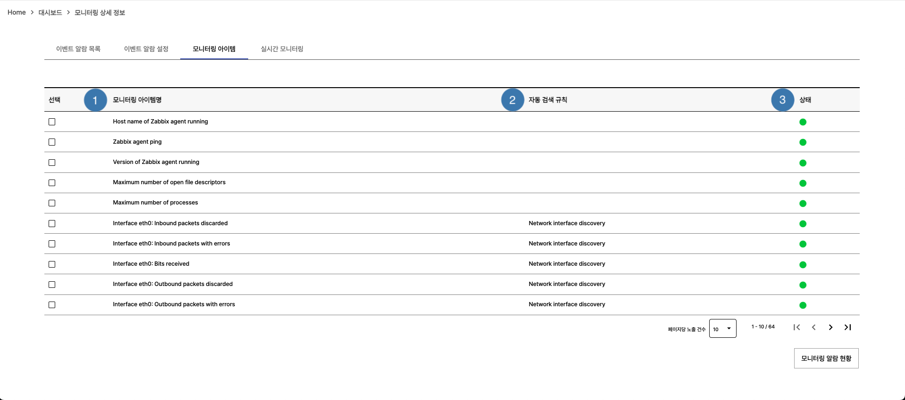Click green status dot for Zabbix agent ping
Screen dimensions: 905x400
[803, 142]
